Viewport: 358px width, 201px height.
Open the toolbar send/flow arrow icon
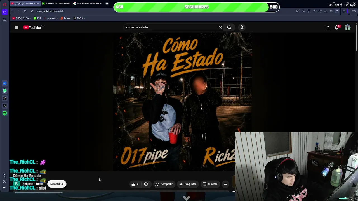(315, 11)
